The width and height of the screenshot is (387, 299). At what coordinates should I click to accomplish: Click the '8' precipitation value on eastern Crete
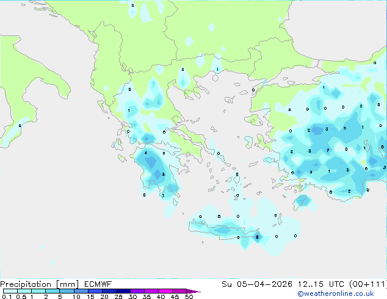pyautogui.click(x=257, y=237)
